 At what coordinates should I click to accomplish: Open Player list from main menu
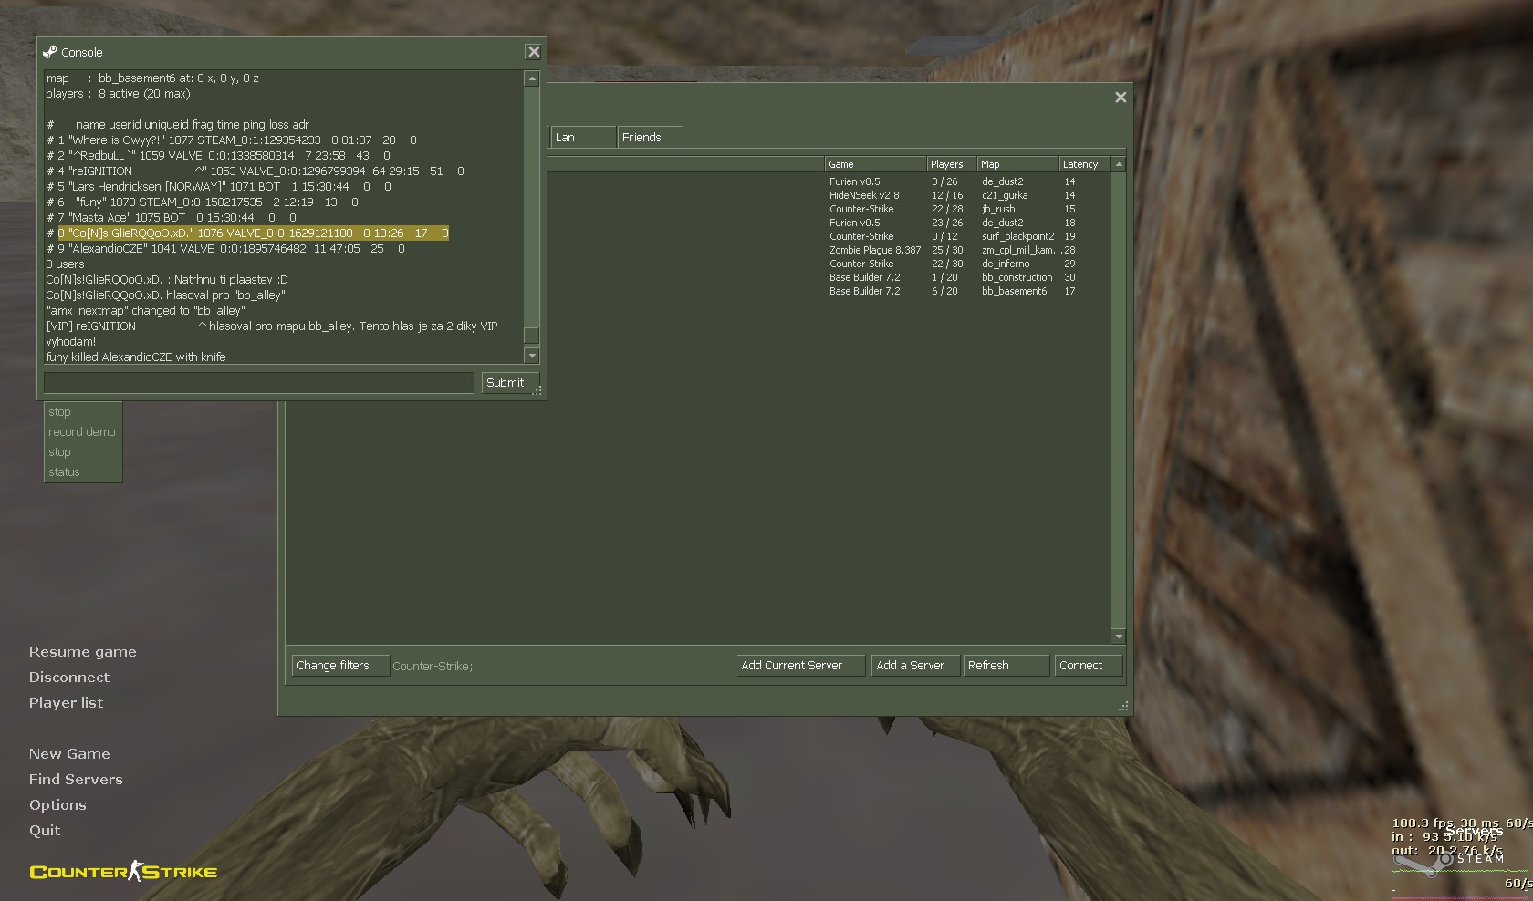[x=66, y=703]
